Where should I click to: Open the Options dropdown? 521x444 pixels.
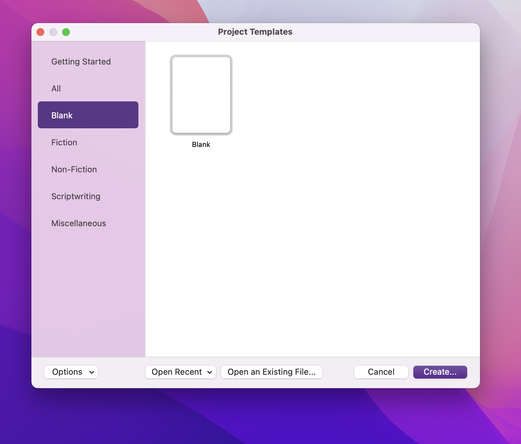[x=71, y=372]
